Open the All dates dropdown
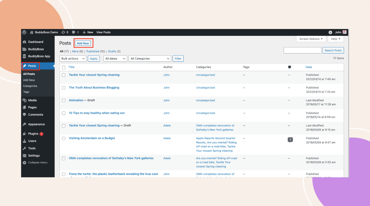 pos(115,59)
